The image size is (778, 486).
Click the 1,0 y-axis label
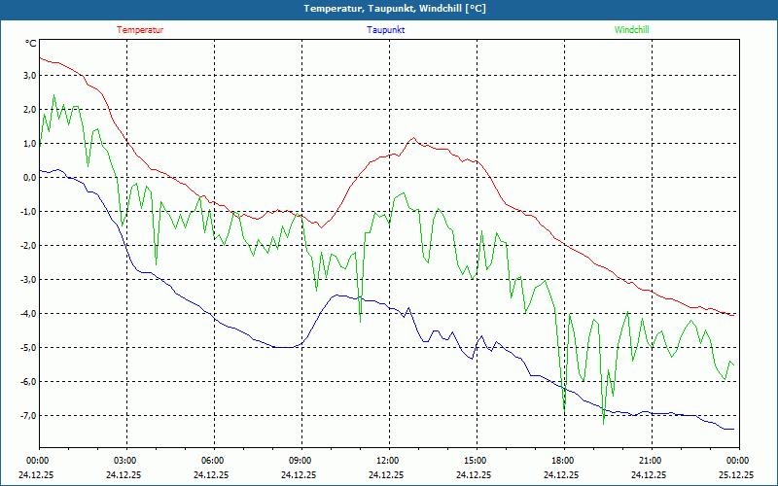(x=30, y=143)
